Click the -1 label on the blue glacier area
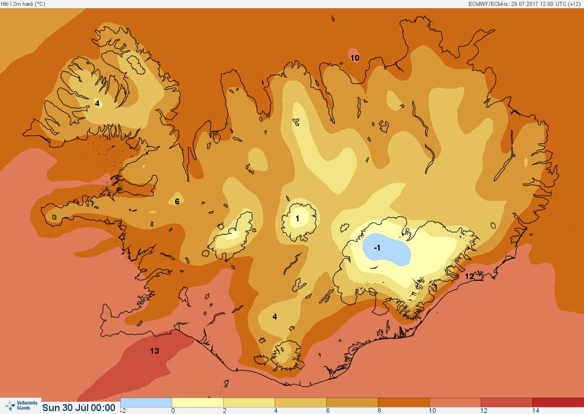 click(x=377, y=248)
